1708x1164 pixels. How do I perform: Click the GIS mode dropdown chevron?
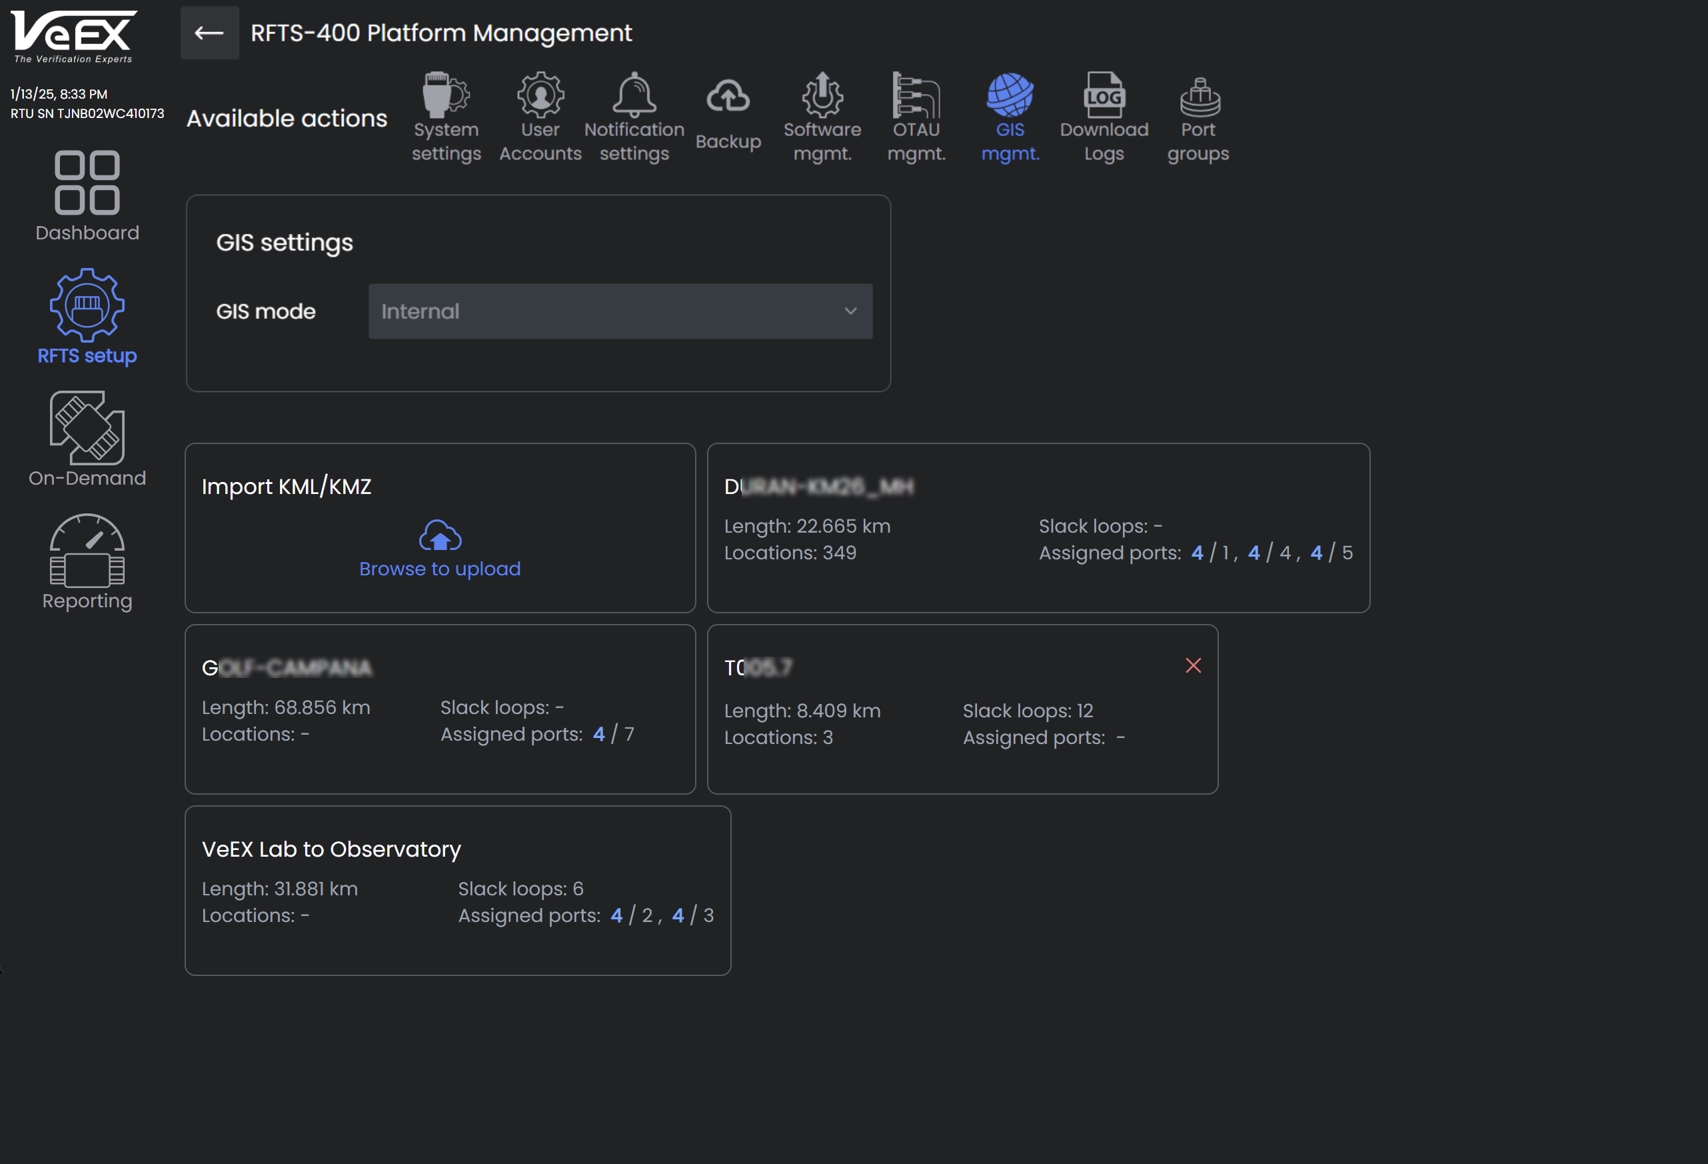pos(850,311)
